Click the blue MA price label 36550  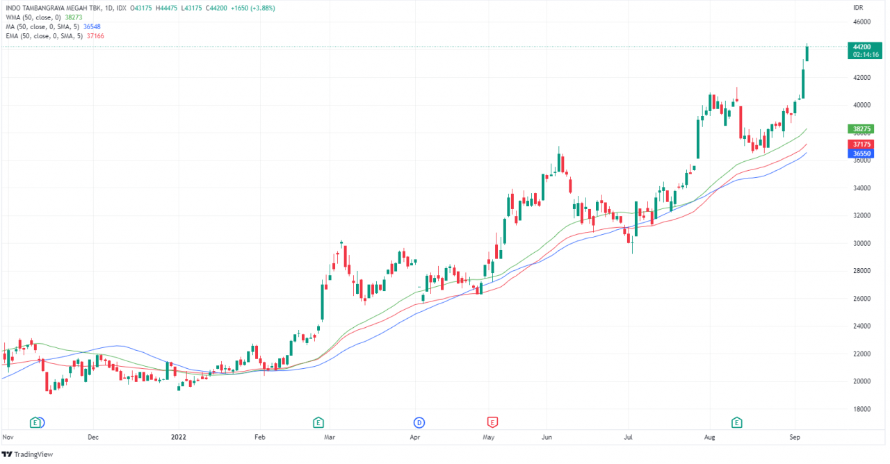(861, 153)
